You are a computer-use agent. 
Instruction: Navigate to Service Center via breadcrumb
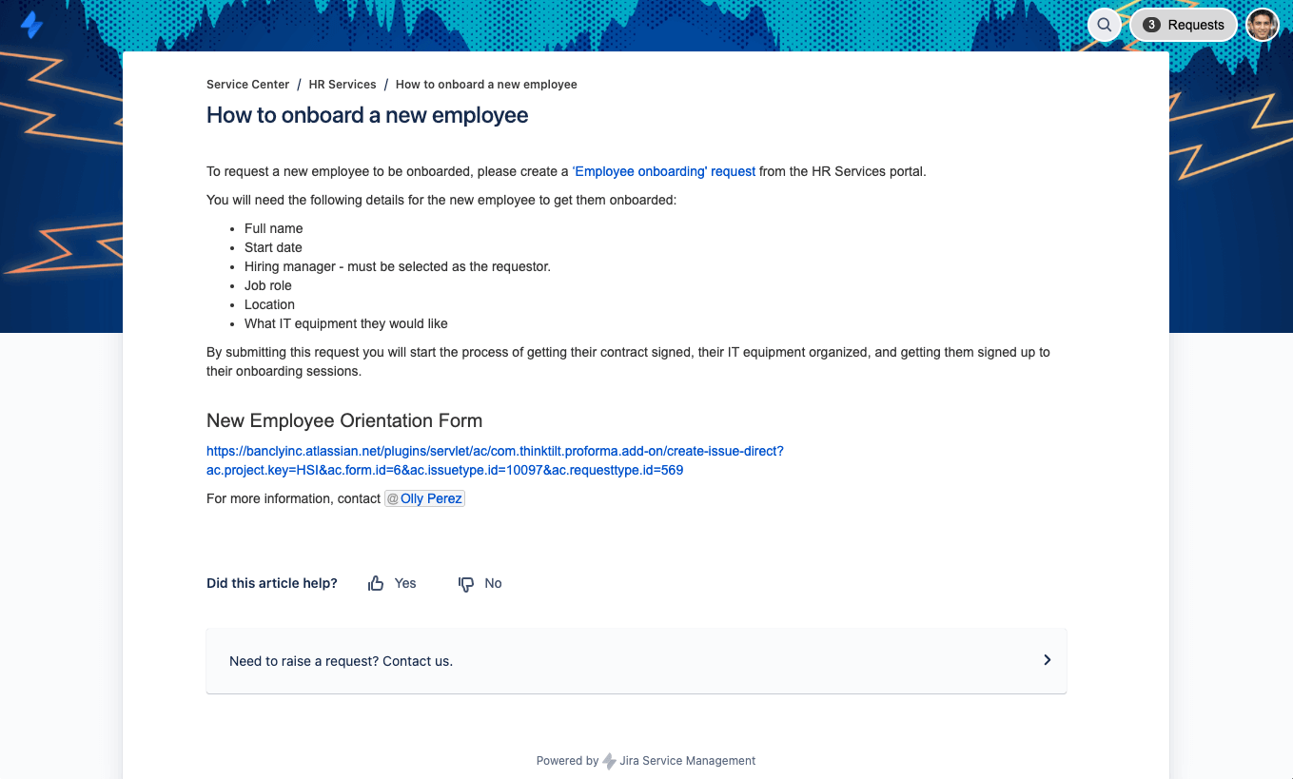pyautogui.click(x=247, y=84)
